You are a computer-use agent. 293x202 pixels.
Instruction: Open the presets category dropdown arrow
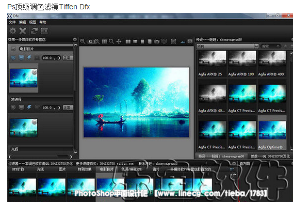coord(256,46)
